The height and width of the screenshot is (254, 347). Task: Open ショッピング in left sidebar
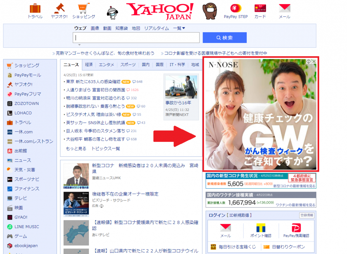click(x=23, y=65)
